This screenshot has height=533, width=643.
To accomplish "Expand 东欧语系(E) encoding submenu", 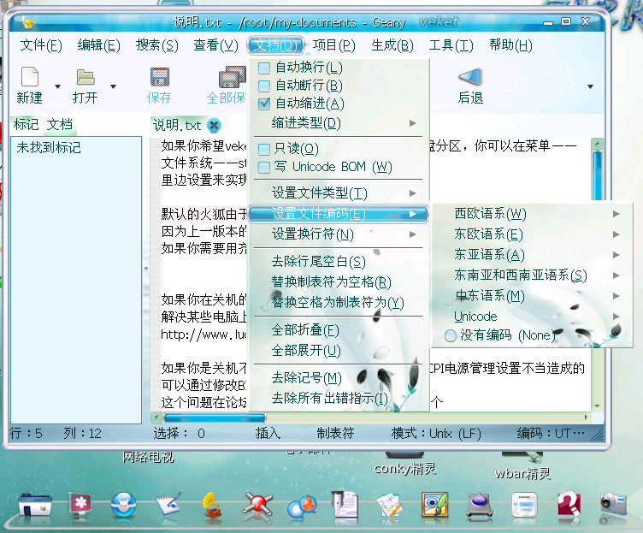I will pos(532,234).
